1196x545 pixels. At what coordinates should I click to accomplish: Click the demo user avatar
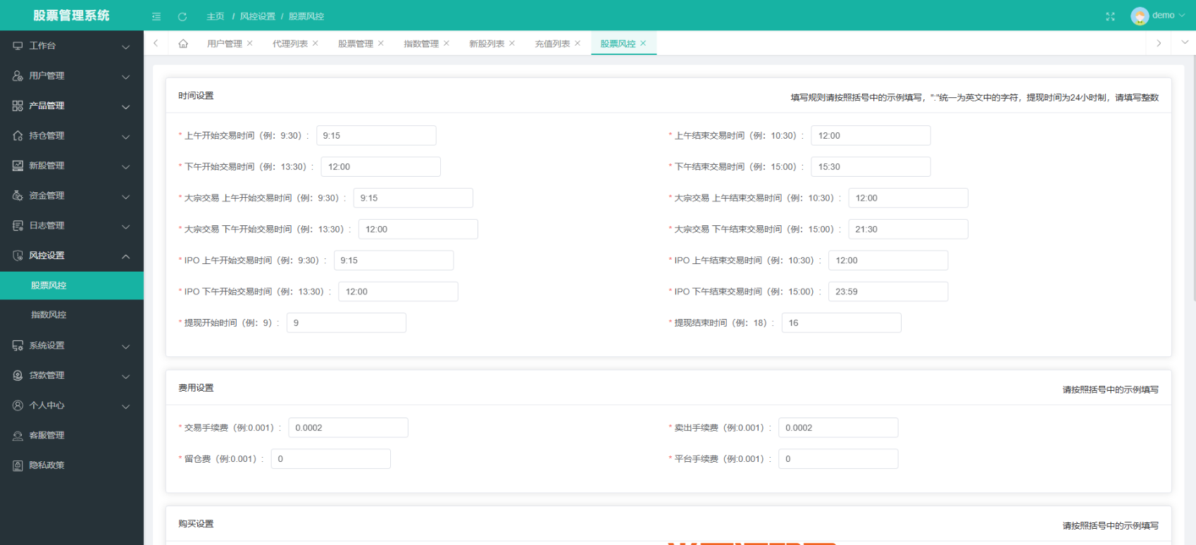tap(1139, 16)
